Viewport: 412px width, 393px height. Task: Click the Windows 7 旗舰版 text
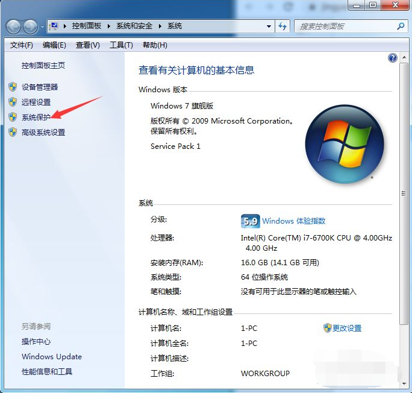(182, 106)
